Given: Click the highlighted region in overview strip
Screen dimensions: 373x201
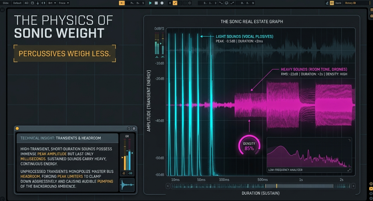Looking at the screenshot, I should 299,186.
